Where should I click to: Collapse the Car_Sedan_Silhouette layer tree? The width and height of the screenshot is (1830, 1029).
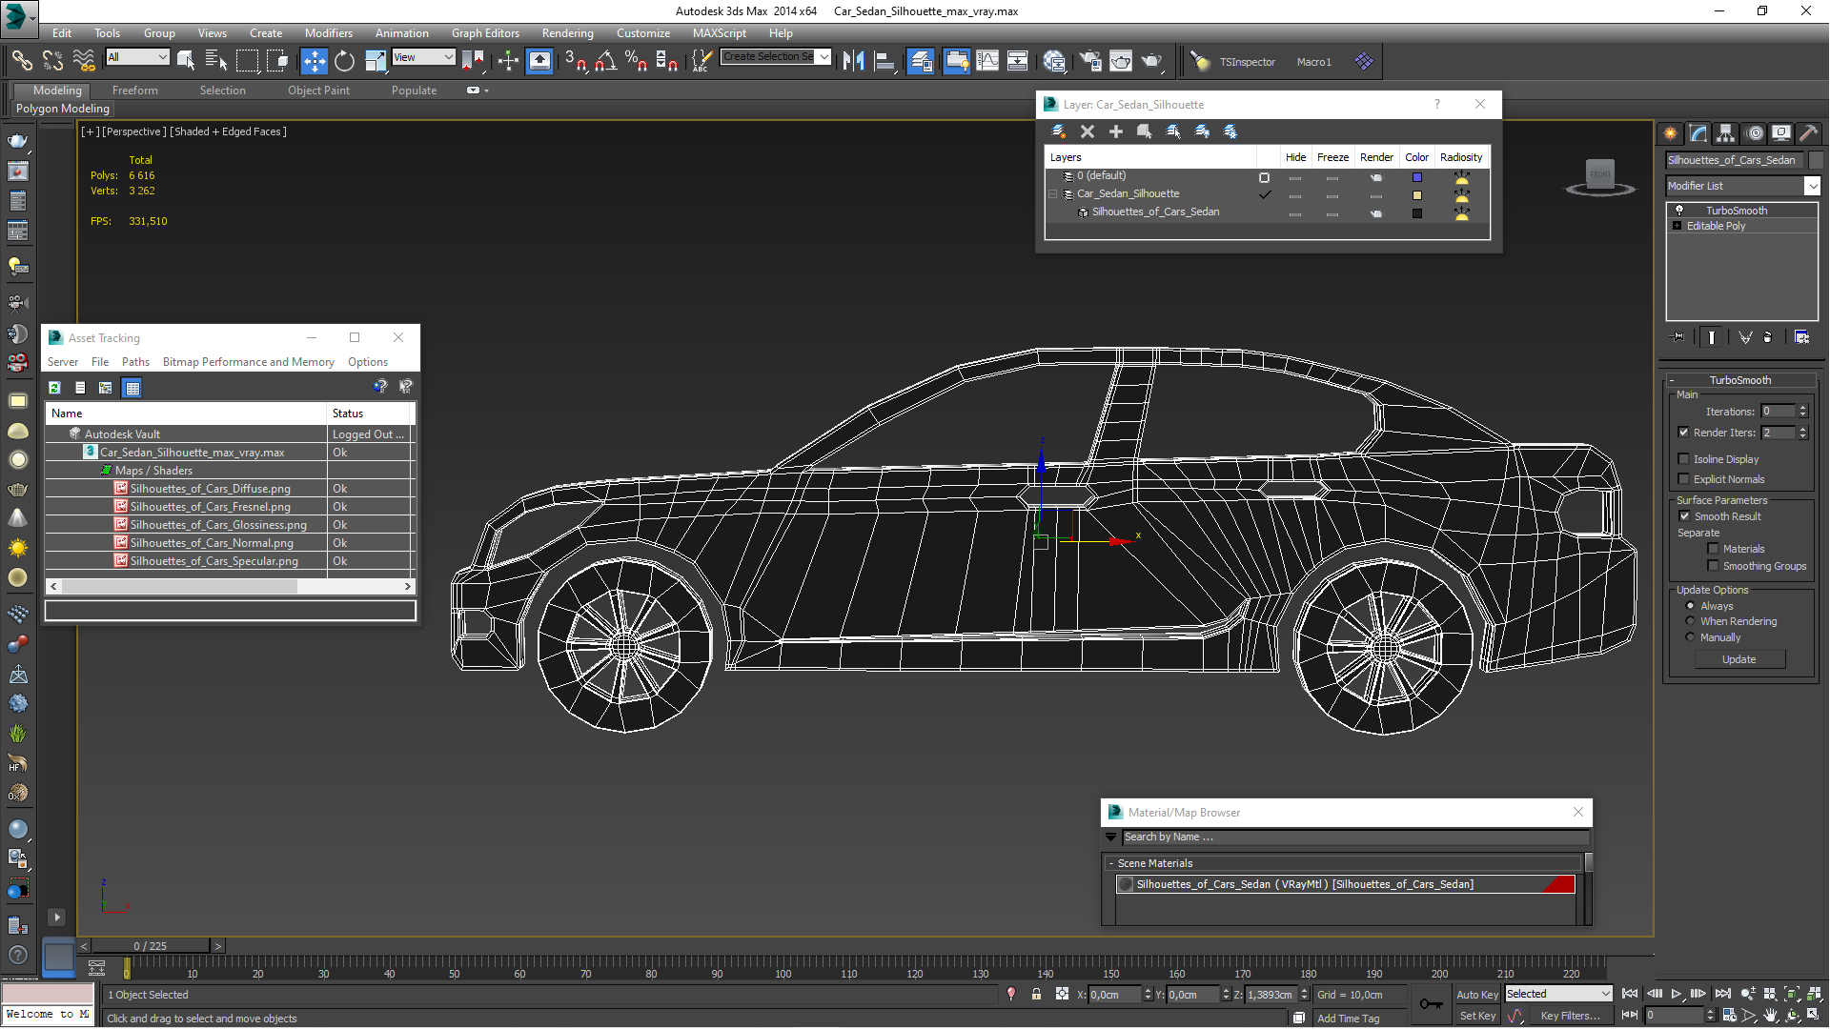pos(1053,194)
